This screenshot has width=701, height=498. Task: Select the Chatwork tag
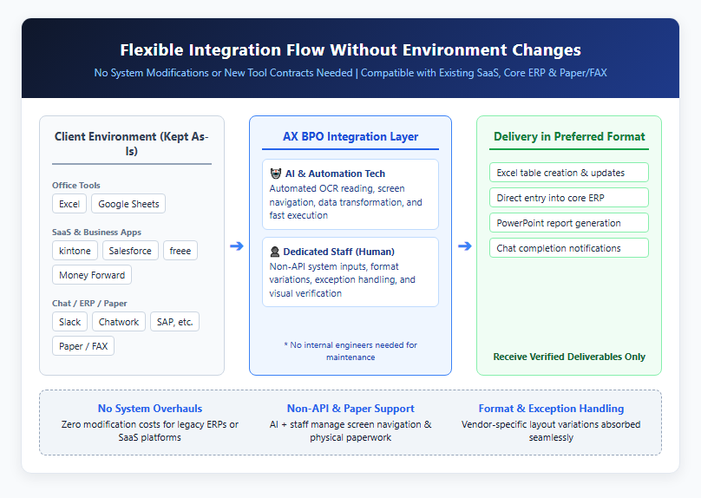(119, 322)
